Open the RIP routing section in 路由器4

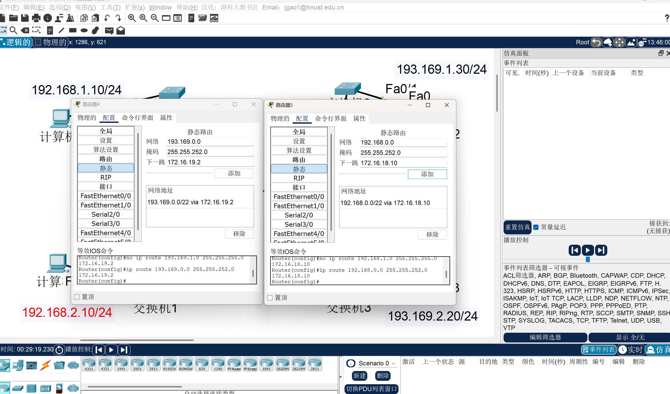click(106, 177)
